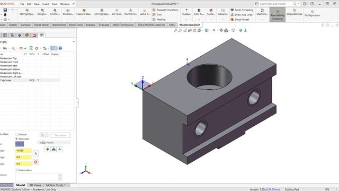Image resolution: width=339 pixels, height=191 pixels.
Task: Open the Planes panel options dropdown
Action: (x=74, y=41)
